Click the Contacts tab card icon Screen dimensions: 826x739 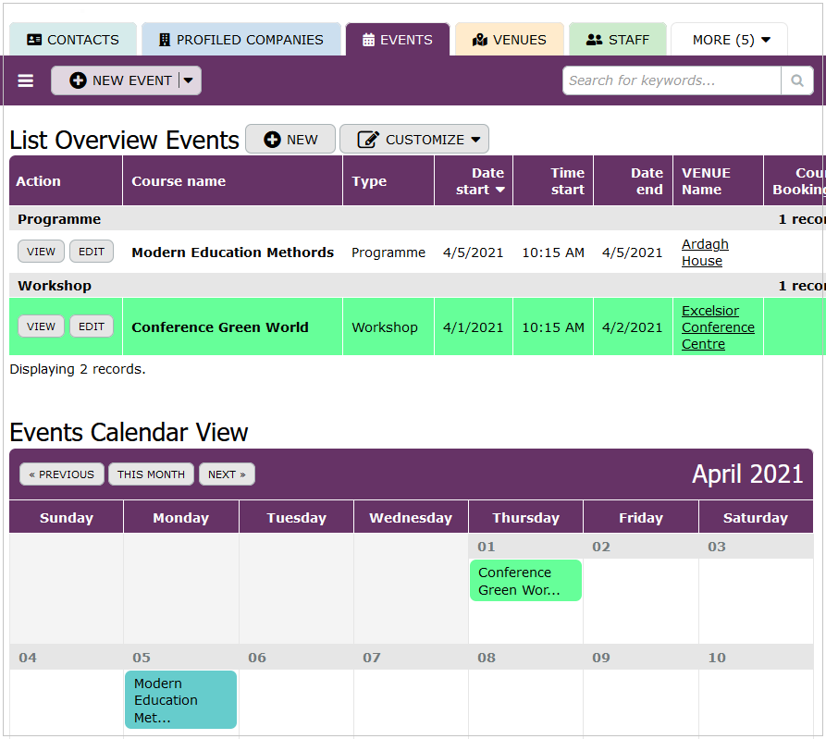pos(34,40)
